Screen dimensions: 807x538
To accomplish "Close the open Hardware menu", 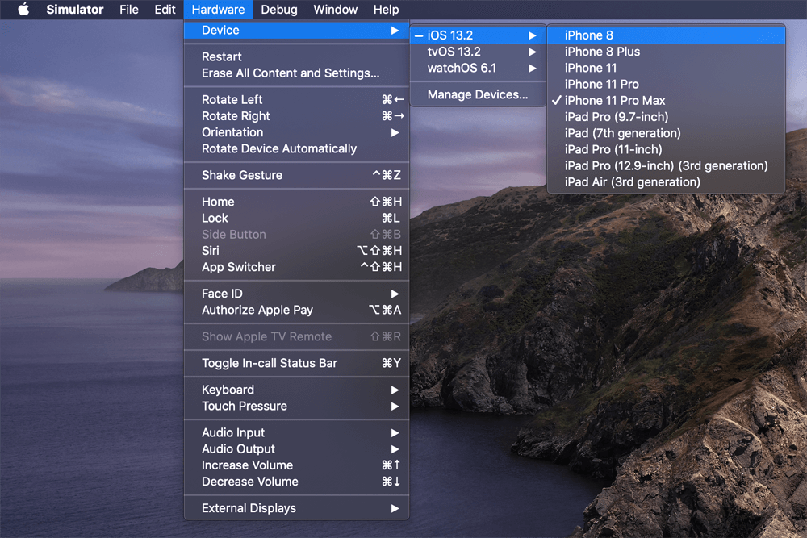I will tap(218, 9).
